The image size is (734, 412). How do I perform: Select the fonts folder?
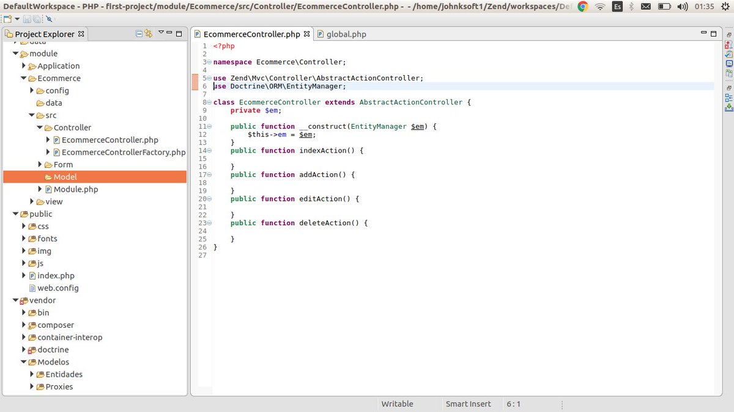(47, 239)
